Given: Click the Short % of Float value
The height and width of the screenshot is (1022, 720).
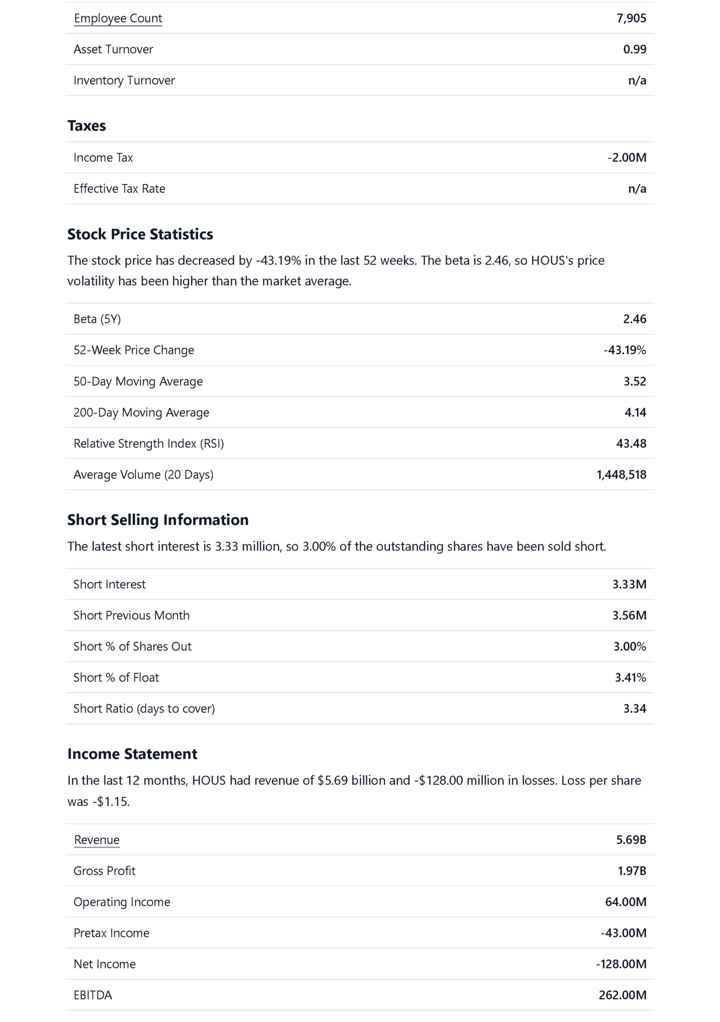Looking at the screenshot, I should pyautogui.click(x=630, y=678).
